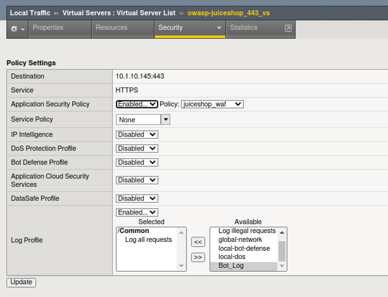Open the DataSafe Profile dropdown

point(137,198)
